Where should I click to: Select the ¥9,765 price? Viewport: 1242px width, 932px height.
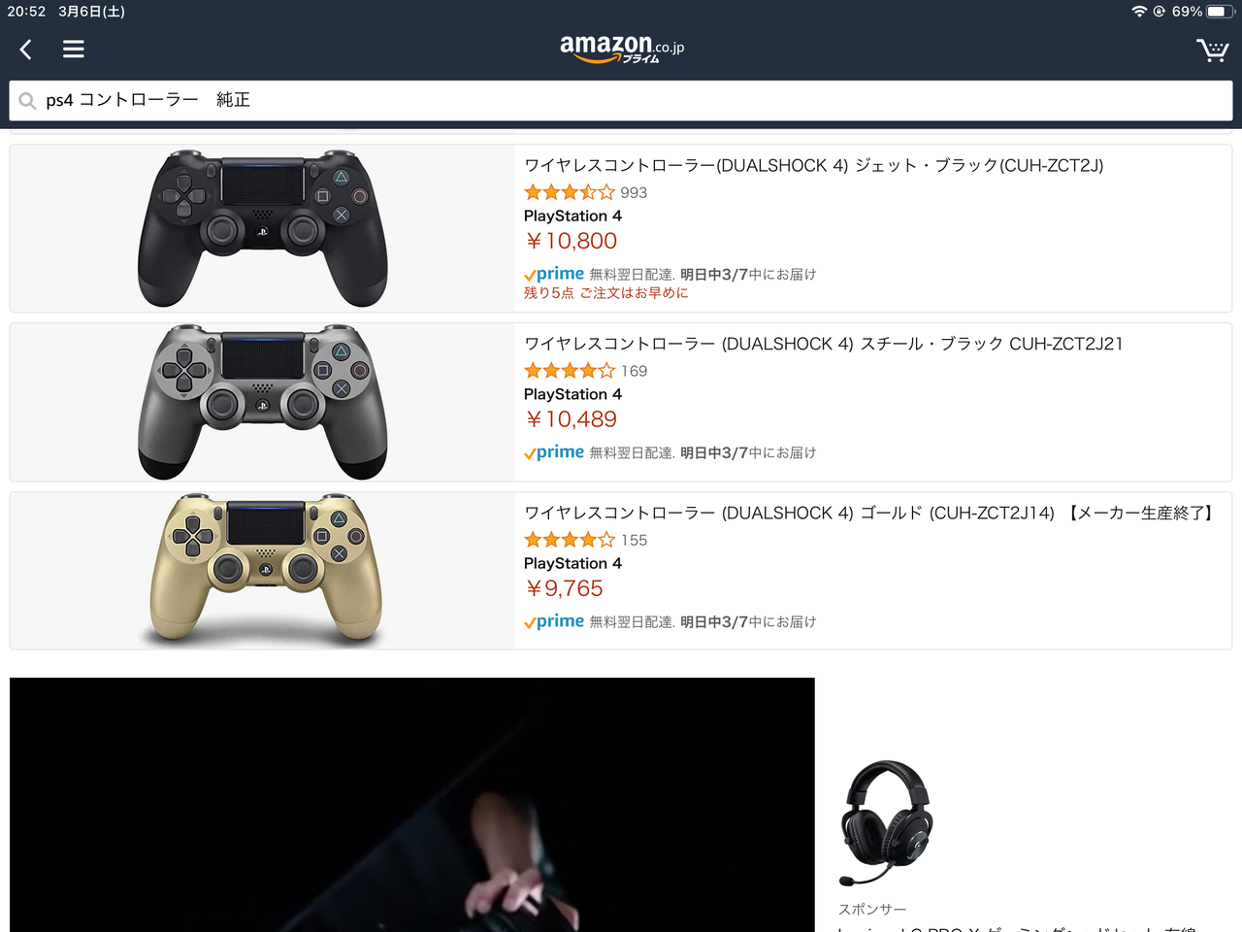pyautogui.click(x=564, y=588)
